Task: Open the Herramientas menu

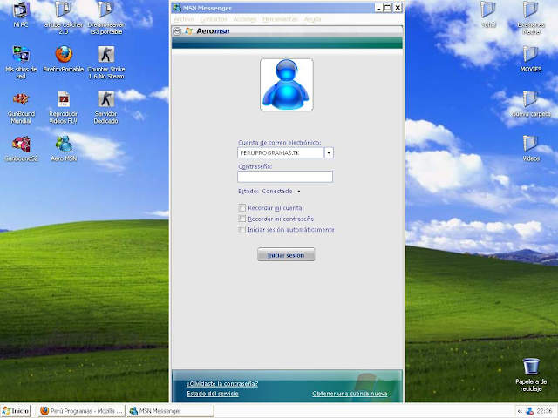Action: click(x=280, y=19)
